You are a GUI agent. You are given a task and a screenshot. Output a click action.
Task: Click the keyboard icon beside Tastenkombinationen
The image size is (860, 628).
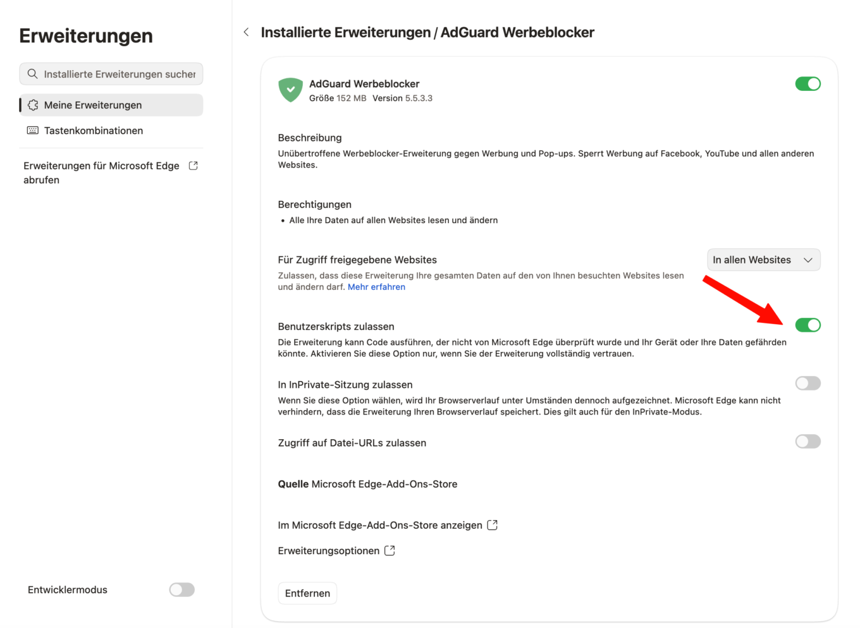pos(33,130)
